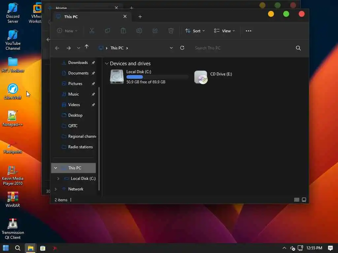Viewport: 338px width, 253px height.
Task: Open the View dropdown menu
Action: click(x=224, y=31)
